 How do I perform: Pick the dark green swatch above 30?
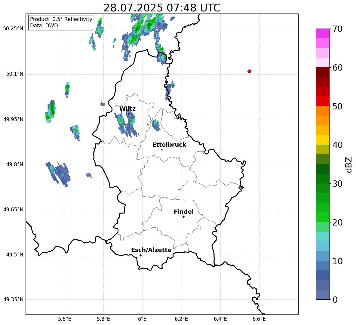(322, 179)
